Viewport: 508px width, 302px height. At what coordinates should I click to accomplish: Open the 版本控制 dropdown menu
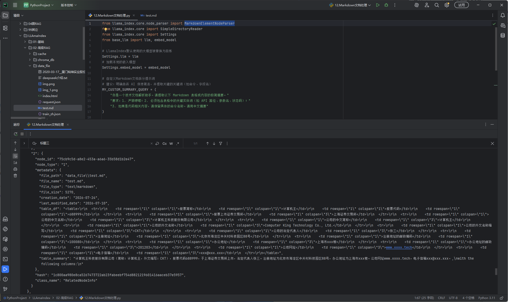click(69, 5)
